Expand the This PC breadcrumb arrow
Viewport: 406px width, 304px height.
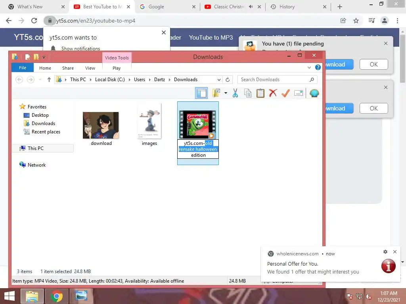click(91, 80)
